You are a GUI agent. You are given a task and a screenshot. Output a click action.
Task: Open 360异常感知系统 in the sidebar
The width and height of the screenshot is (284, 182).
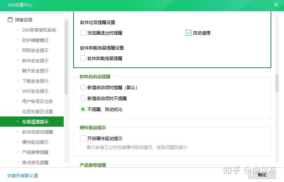pyautogui.click(x=39, y=30)
